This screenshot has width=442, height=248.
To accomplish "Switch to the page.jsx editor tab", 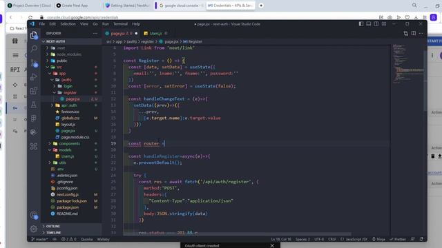I will coord(122,33).
